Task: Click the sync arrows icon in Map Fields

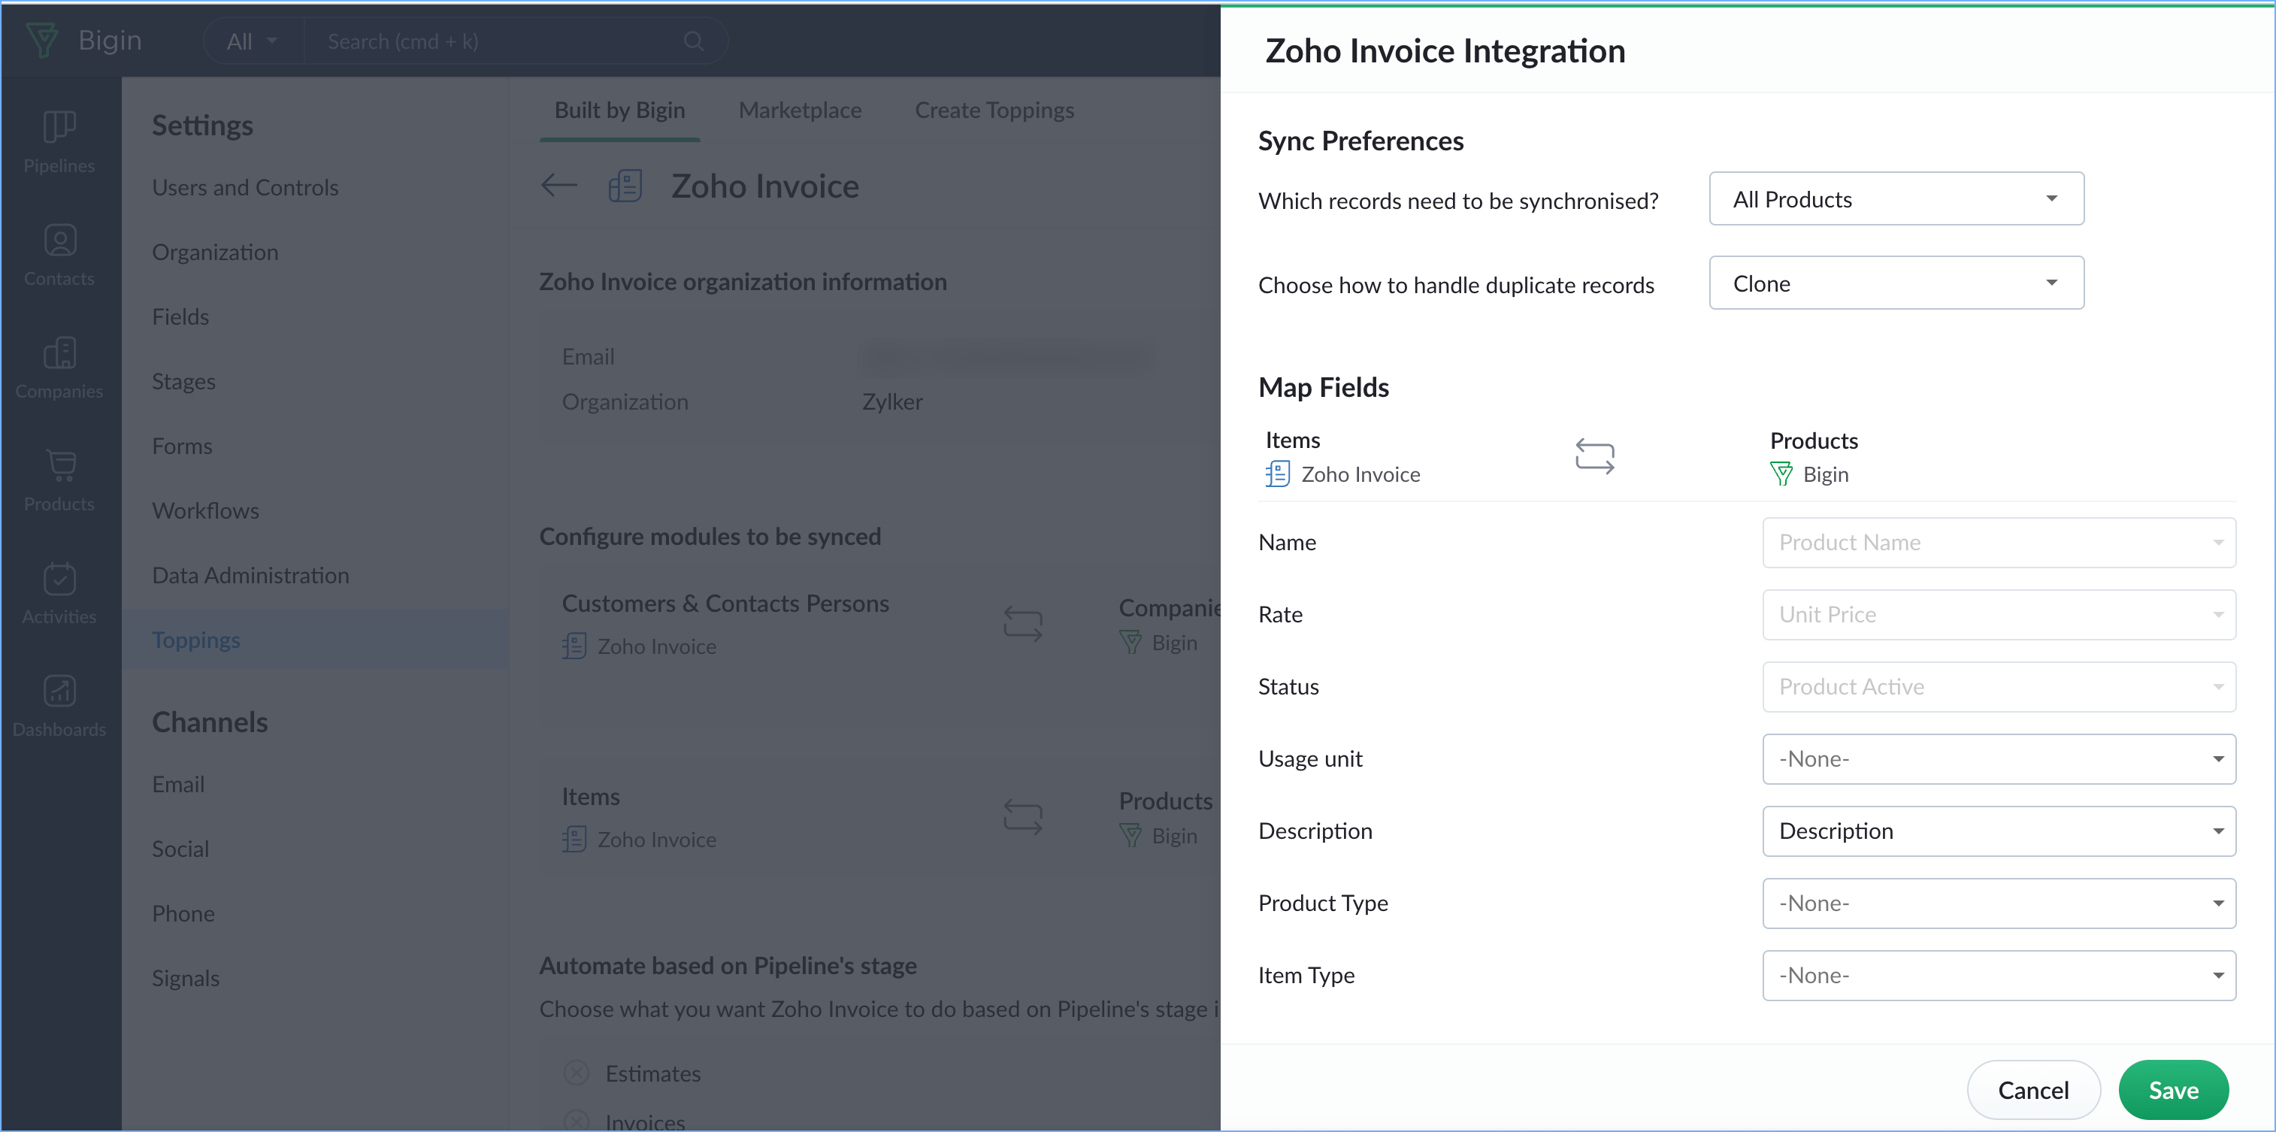Action: (x=1594, y=457)
